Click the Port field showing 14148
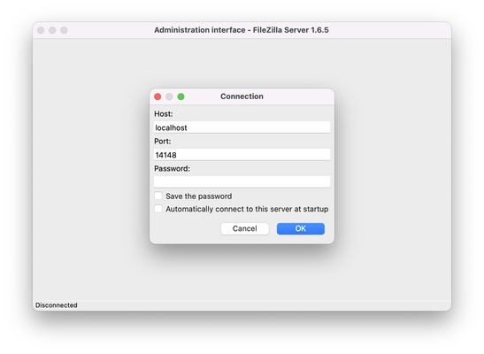Screen dimensions: 484x354 click(242, 155)
